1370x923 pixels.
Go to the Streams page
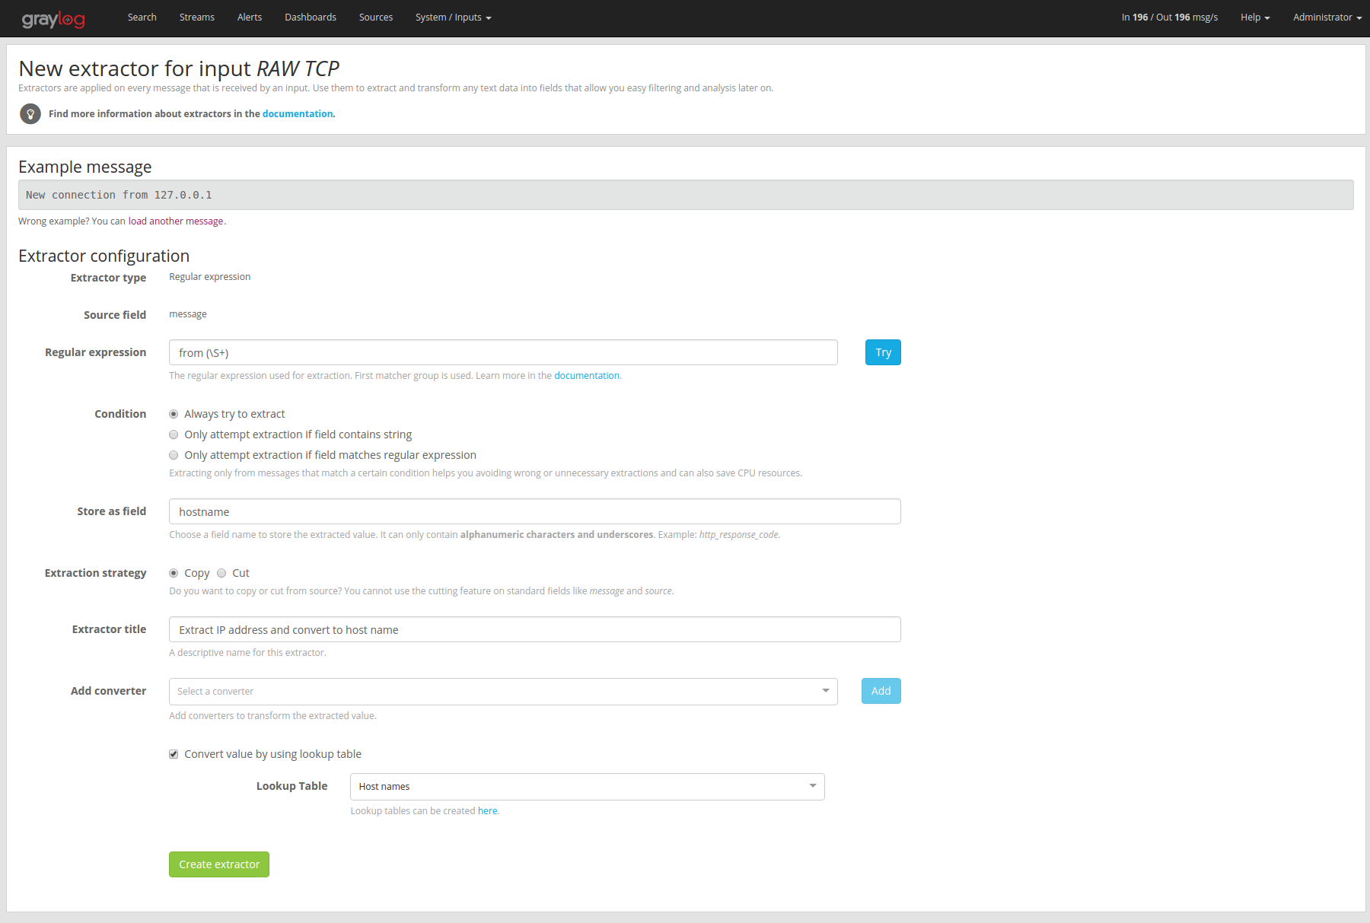pyautogui.click(x=196, y=18)
